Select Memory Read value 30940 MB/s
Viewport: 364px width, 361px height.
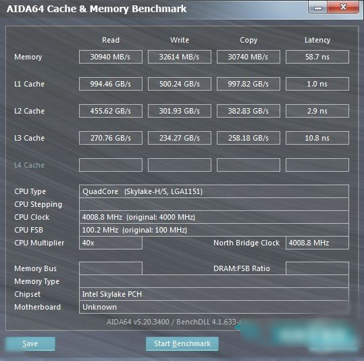111,57
